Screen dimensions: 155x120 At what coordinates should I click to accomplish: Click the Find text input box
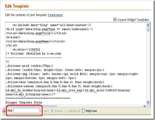click(27, 111)
